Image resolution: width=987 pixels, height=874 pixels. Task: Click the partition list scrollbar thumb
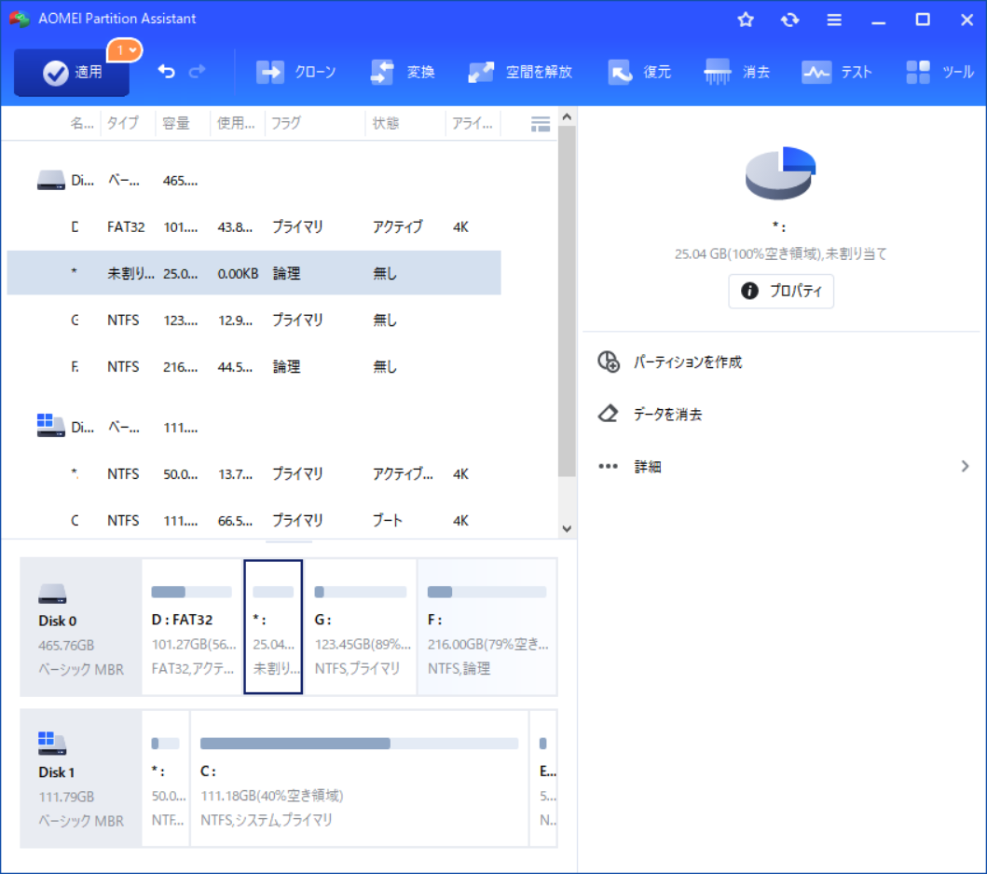[567, 301]
